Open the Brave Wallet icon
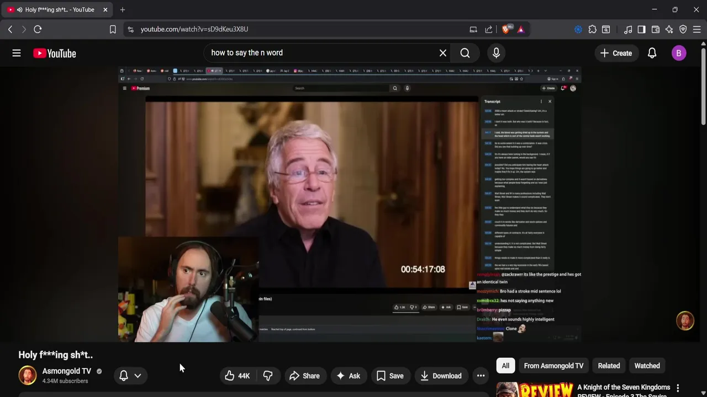 point(656,29)
